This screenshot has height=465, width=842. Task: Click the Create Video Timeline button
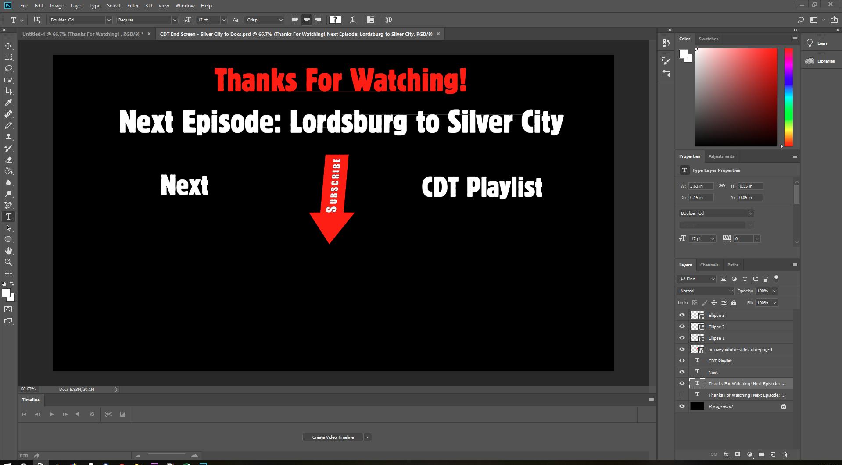[x=333, y=437]
